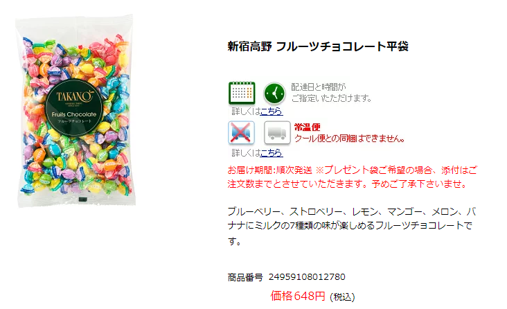Click the 商品番号 label

(x=245, y=277)
